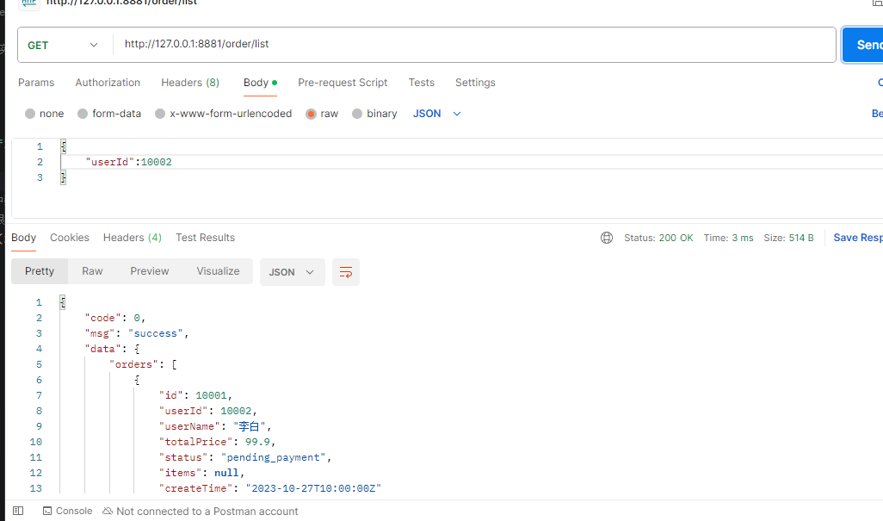883x521 pixels.
Task: Open the response JSON format dropdown
Action: 293,272
